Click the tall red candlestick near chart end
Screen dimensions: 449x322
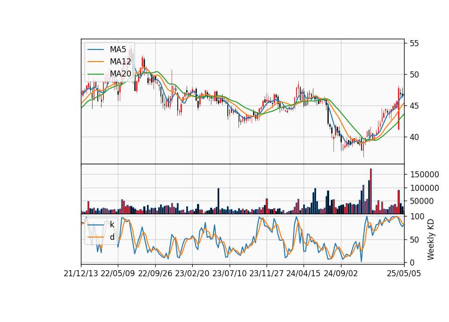(x=398, y=109)
